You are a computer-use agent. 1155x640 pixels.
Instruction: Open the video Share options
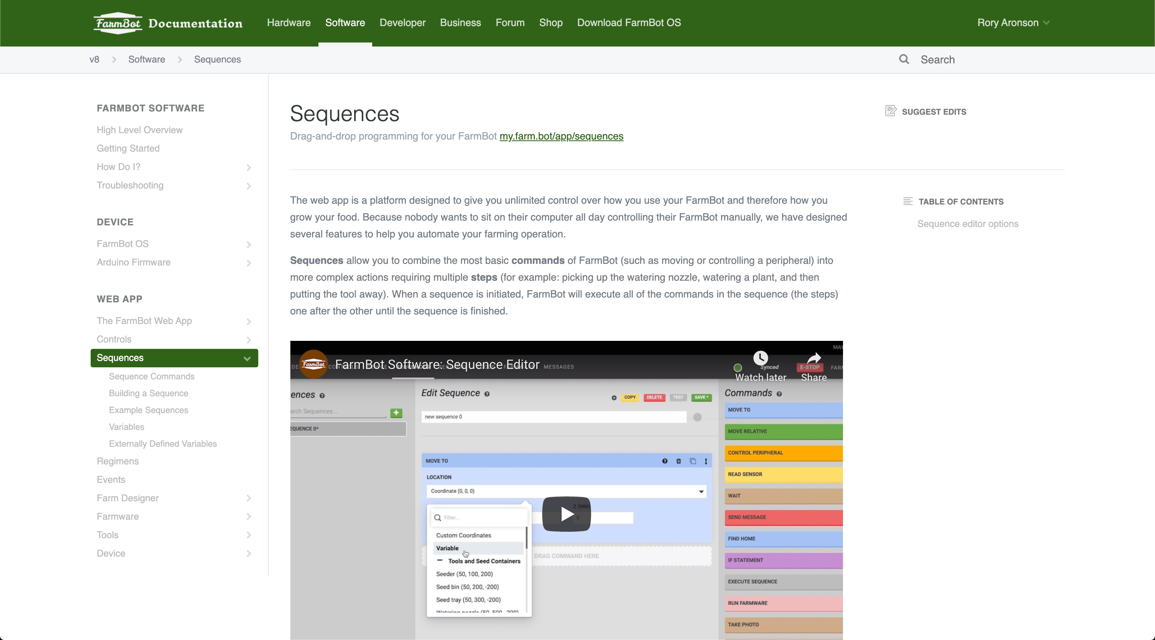click(814, 358)
